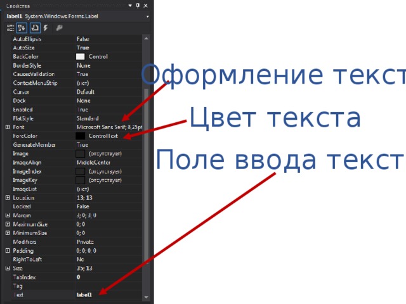Select the Tag property name
406x304 pixels.
pyautogui.click(x=18, y=286)
